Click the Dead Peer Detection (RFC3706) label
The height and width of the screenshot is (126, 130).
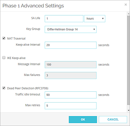click(28, 88)
